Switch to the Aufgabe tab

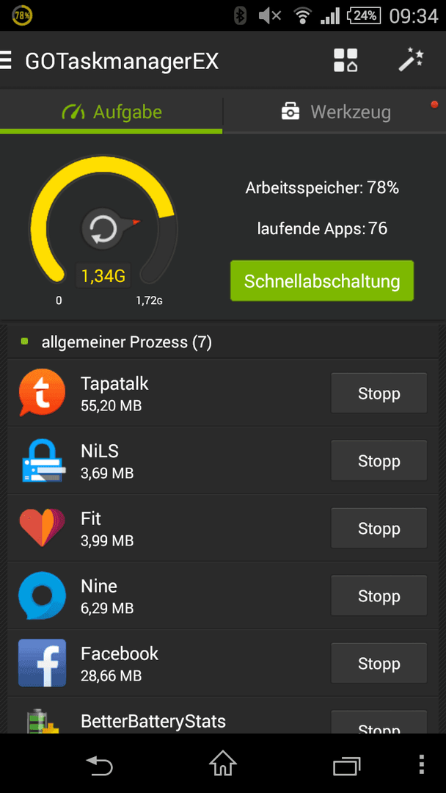coord(111,112)
